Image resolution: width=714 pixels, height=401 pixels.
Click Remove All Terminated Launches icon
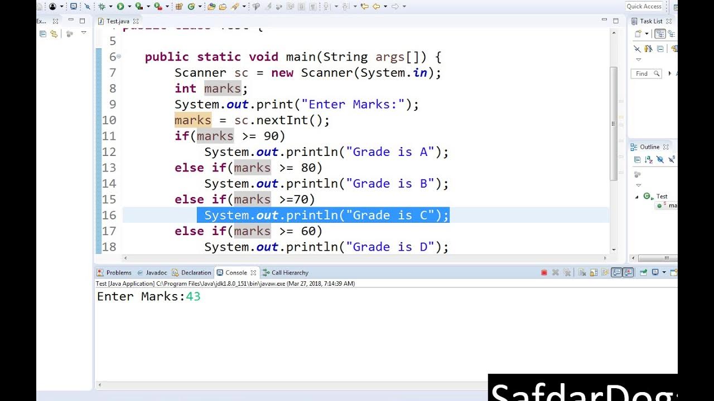click(x=567, y=272)
